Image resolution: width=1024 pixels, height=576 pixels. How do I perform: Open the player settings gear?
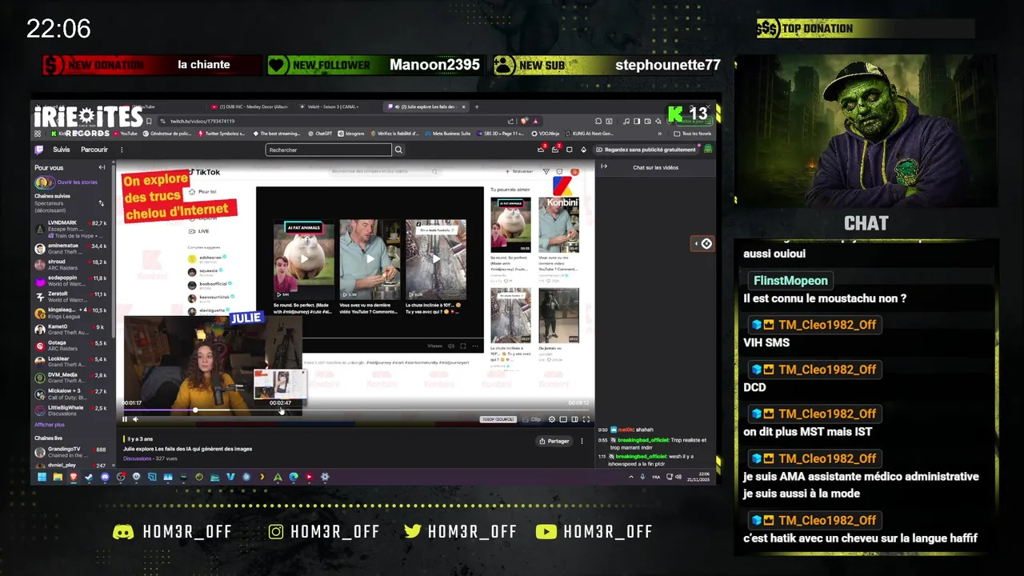click(x=551, y=419)
